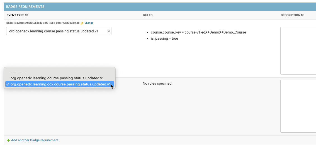Click the course.course_key rule text

198,32
